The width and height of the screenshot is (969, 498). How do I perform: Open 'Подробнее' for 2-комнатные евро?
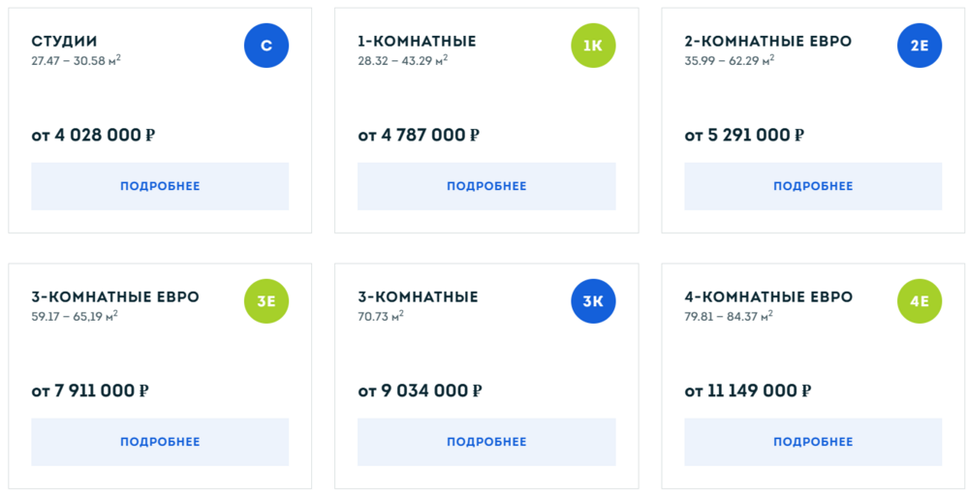(813, 186)
